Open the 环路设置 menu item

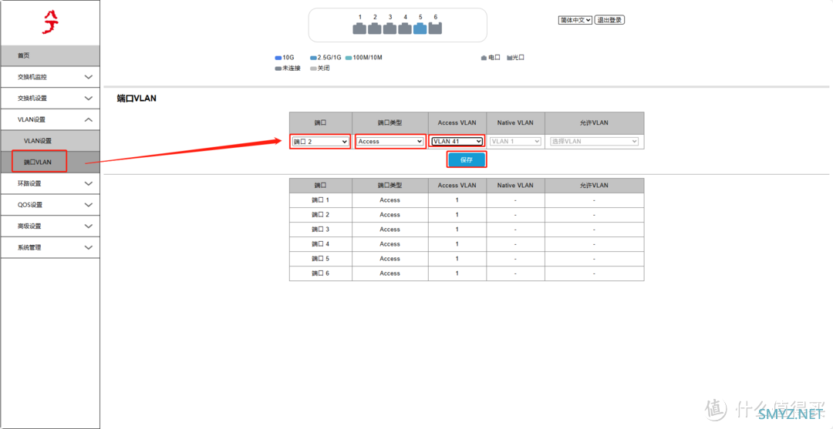point(50,183)
